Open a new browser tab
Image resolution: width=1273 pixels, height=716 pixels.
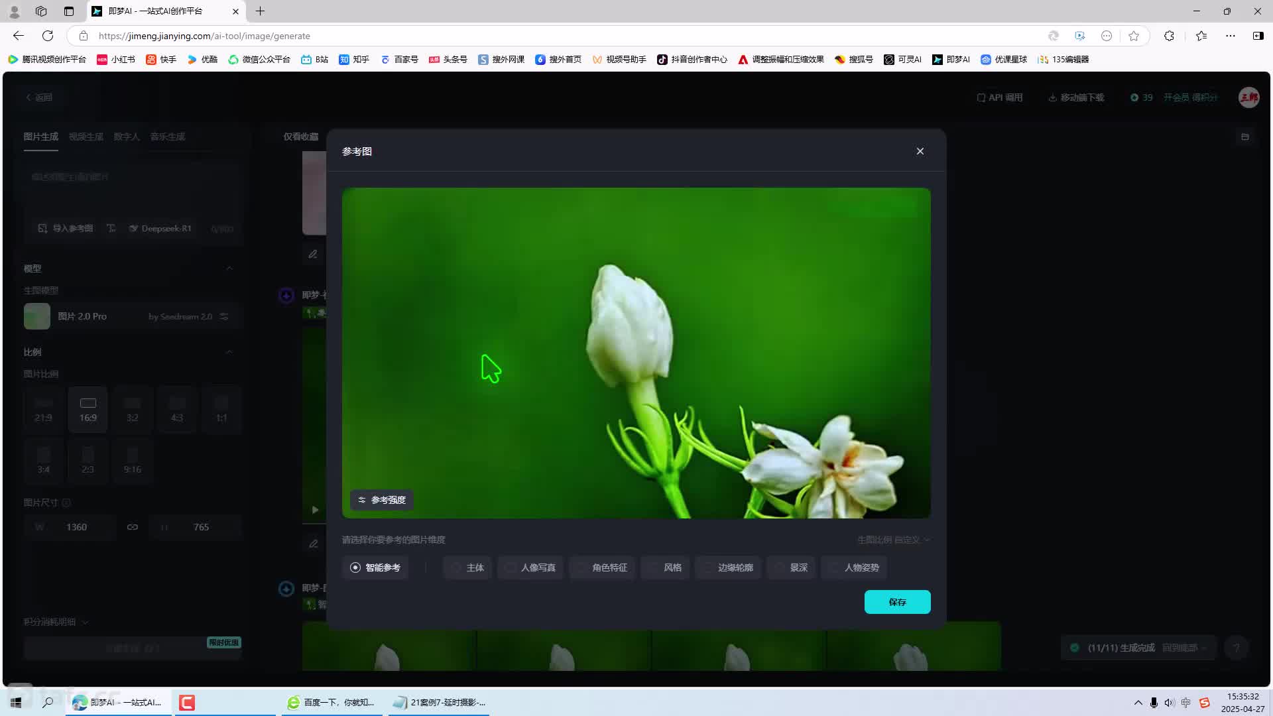pos(260,11)
